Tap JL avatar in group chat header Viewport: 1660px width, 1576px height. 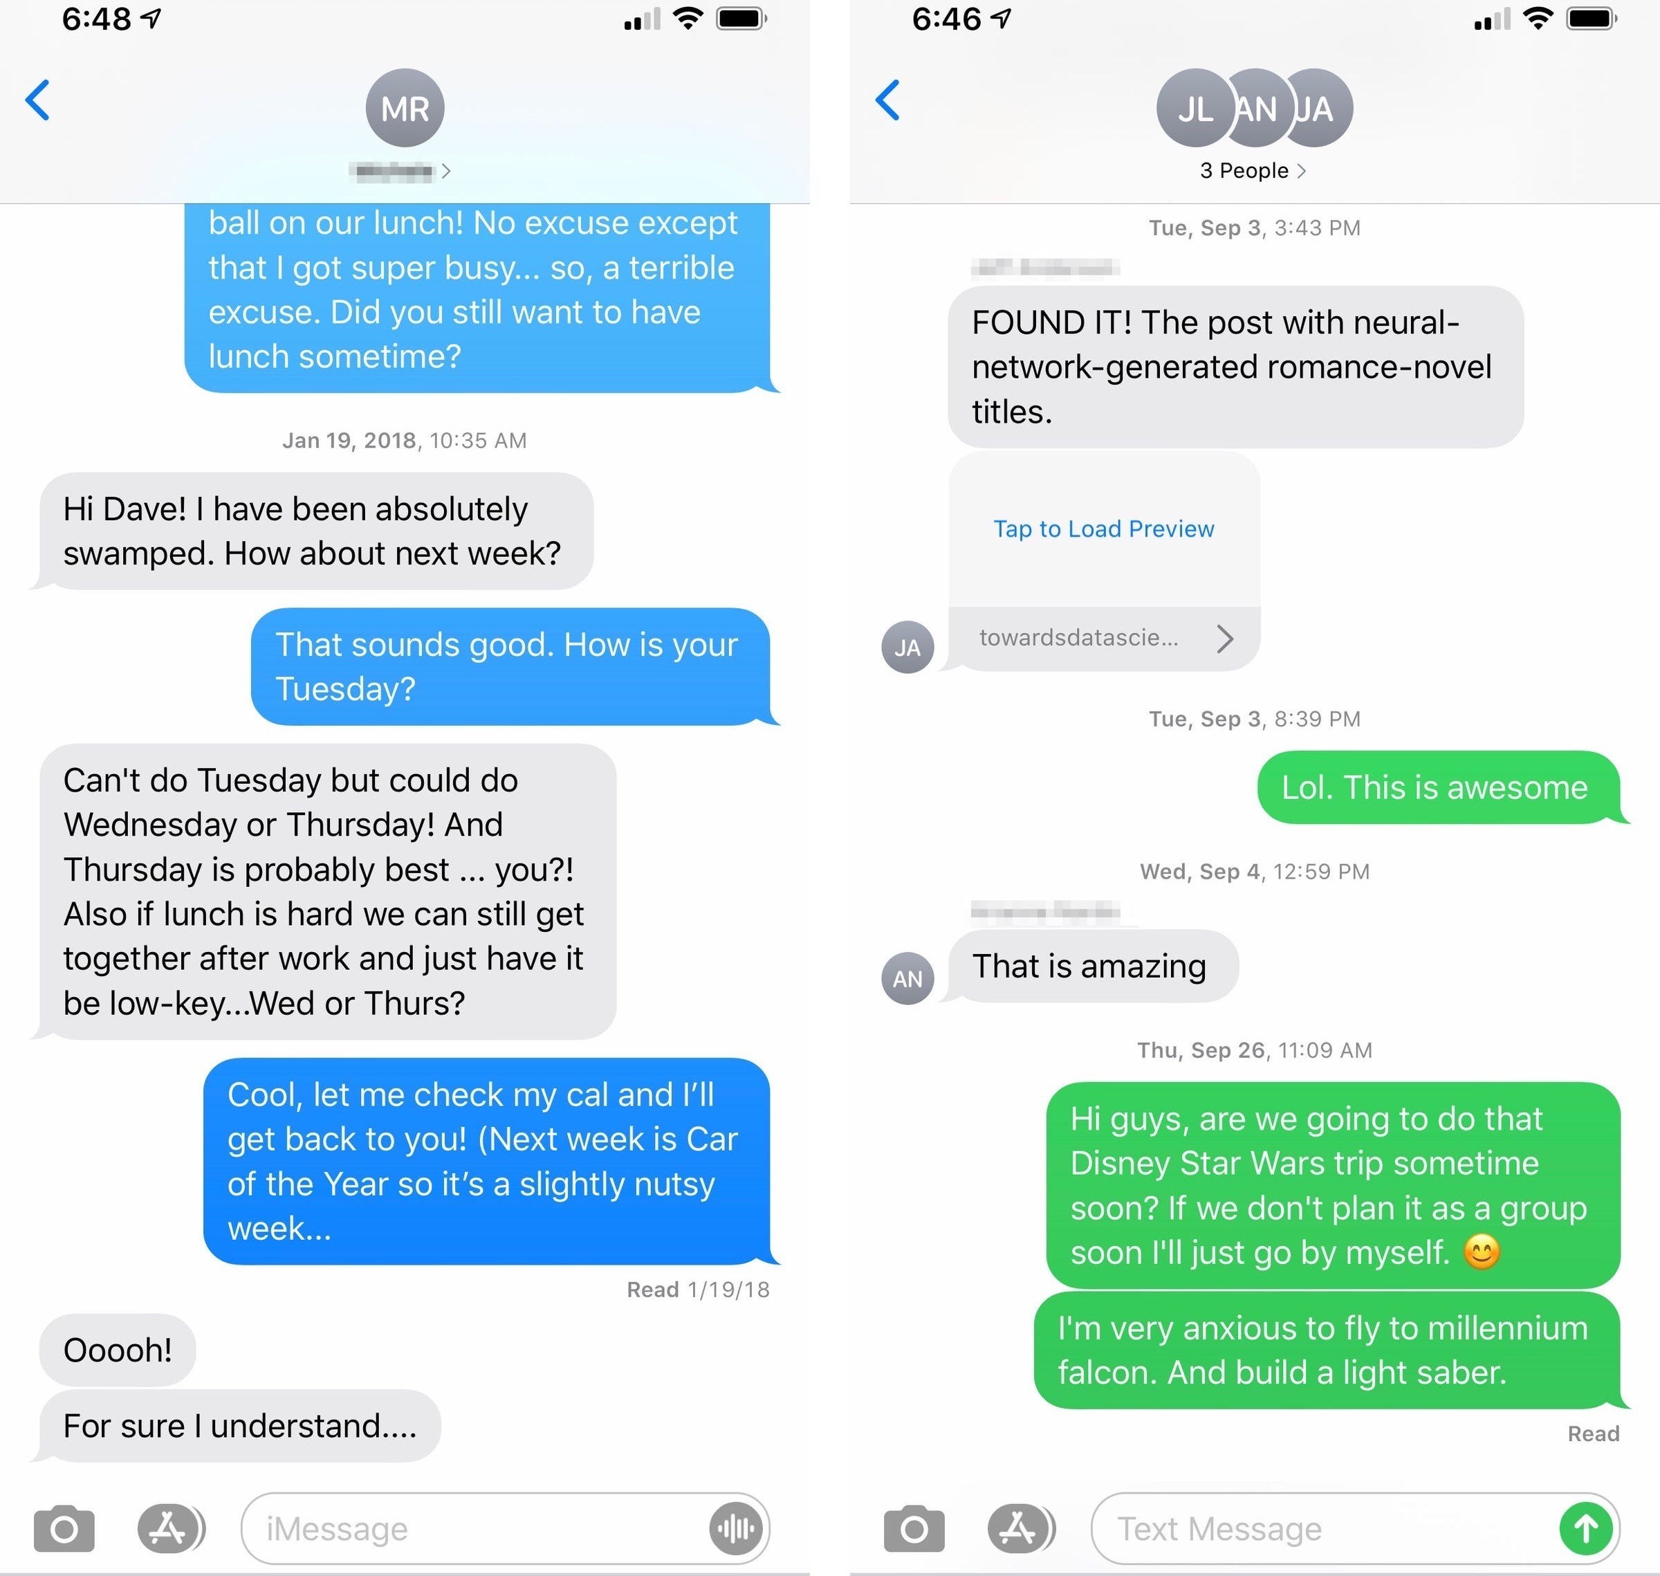coord(1185,105)
